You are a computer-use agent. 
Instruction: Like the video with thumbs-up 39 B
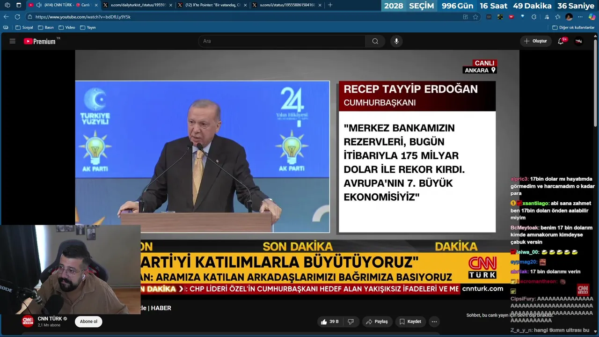click(330, 322)
